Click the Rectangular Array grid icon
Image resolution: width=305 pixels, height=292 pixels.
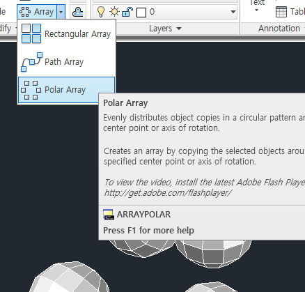tap(31, 33)
